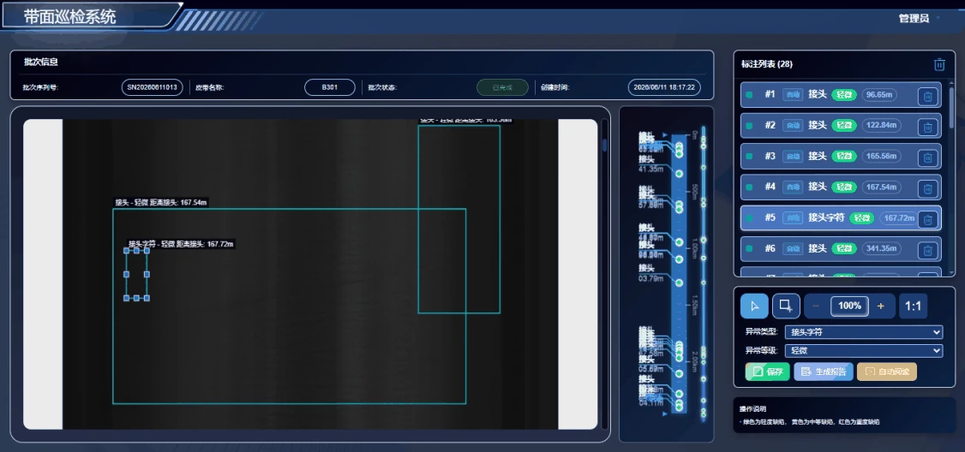Select annotation row #6 接头
965x452 pixels.
[x=841, y=248]
